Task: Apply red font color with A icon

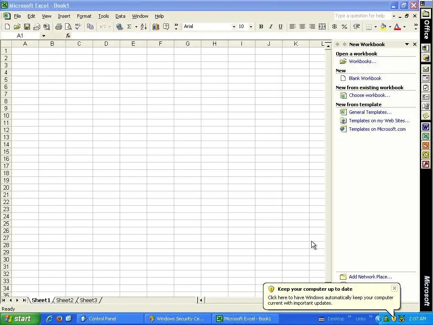Action: coord(397,27)
